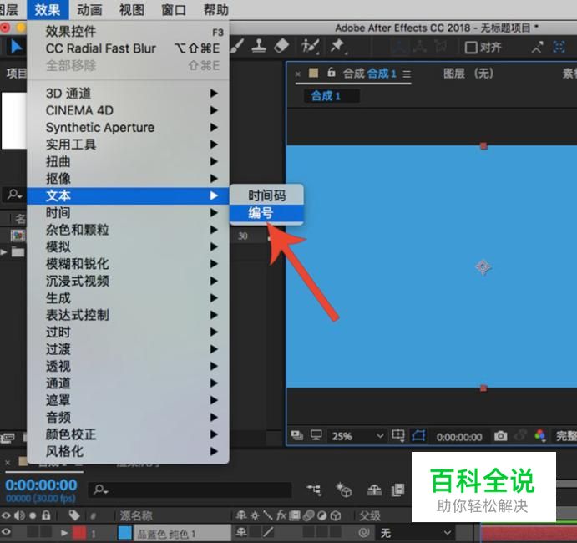Click the video eye column header
The width and height of the screenshot is (577, 543).
click(x=6, y=515)
